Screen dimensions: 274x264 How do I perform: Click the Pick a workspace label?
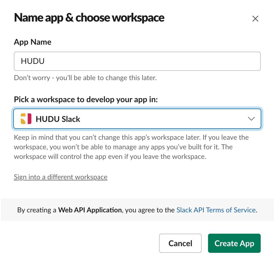pos(86,100)
